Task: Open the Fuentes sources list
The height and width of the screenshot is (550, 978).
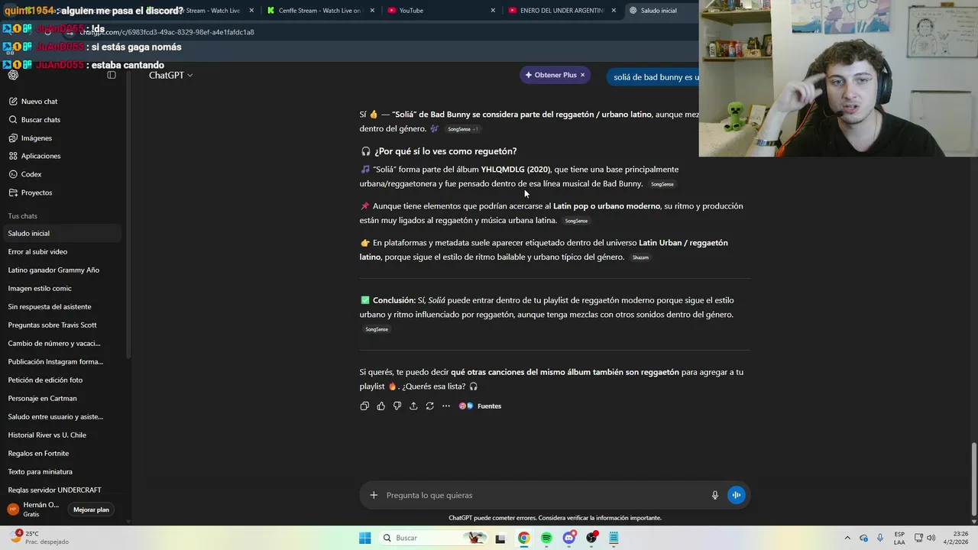Action: click(481, 406)
